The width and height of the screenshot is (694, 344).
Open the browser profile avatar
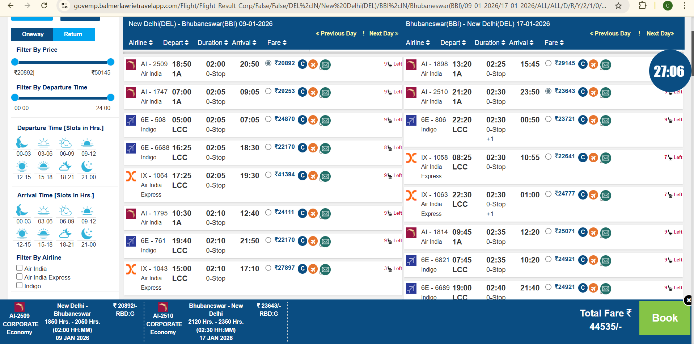point(668,5)
